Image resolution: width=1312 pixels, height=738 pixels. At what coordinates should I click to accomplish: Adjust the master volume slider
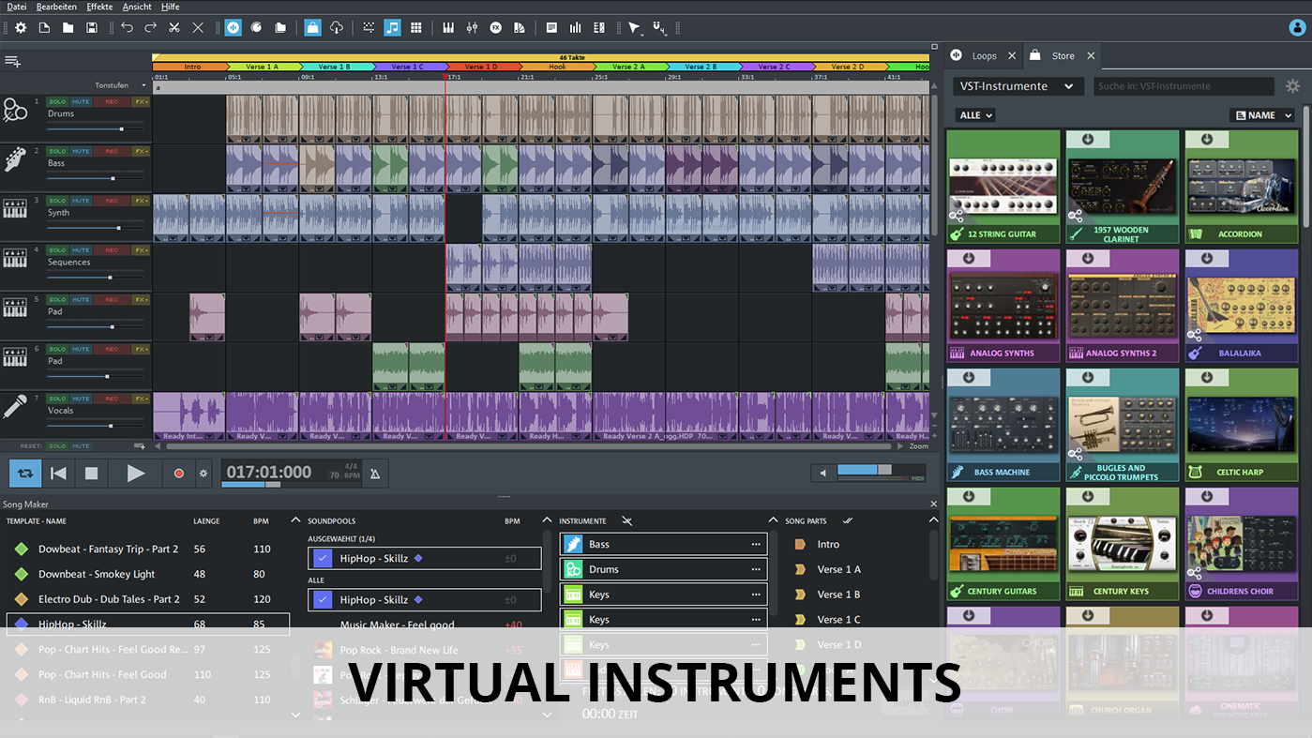[x=880, y=470]
